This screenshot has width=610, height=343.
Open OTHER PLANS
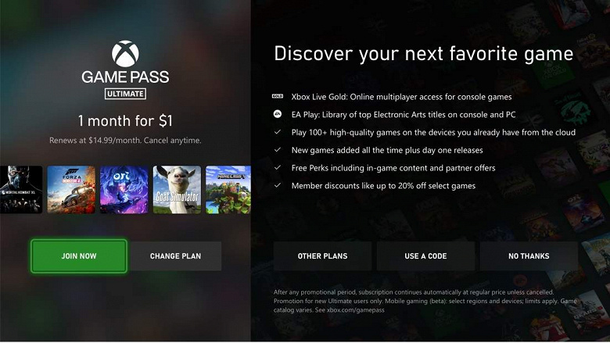(322, 256)
